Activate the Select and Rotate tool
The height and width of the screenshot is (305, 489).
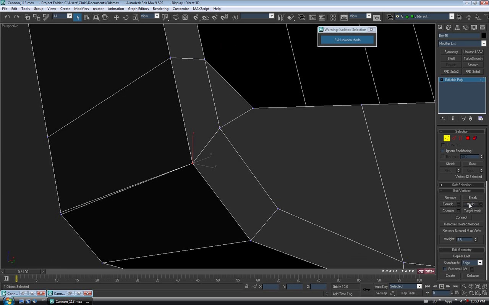pyautogui.click(x=126, y=17)
